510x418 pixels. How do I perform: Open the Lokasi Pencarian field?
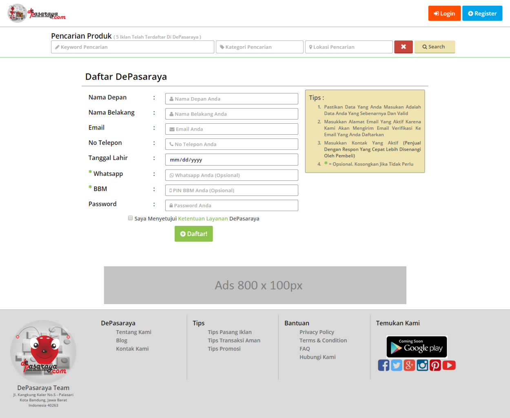[349, 47]
